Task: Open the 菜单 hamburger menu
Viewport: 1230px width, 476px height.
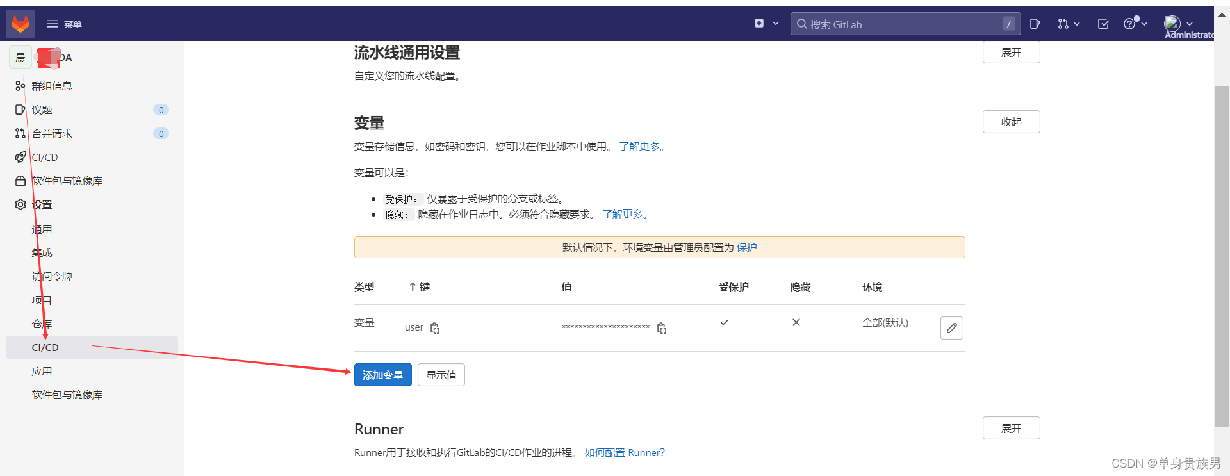Action: [x=63, y=24]
